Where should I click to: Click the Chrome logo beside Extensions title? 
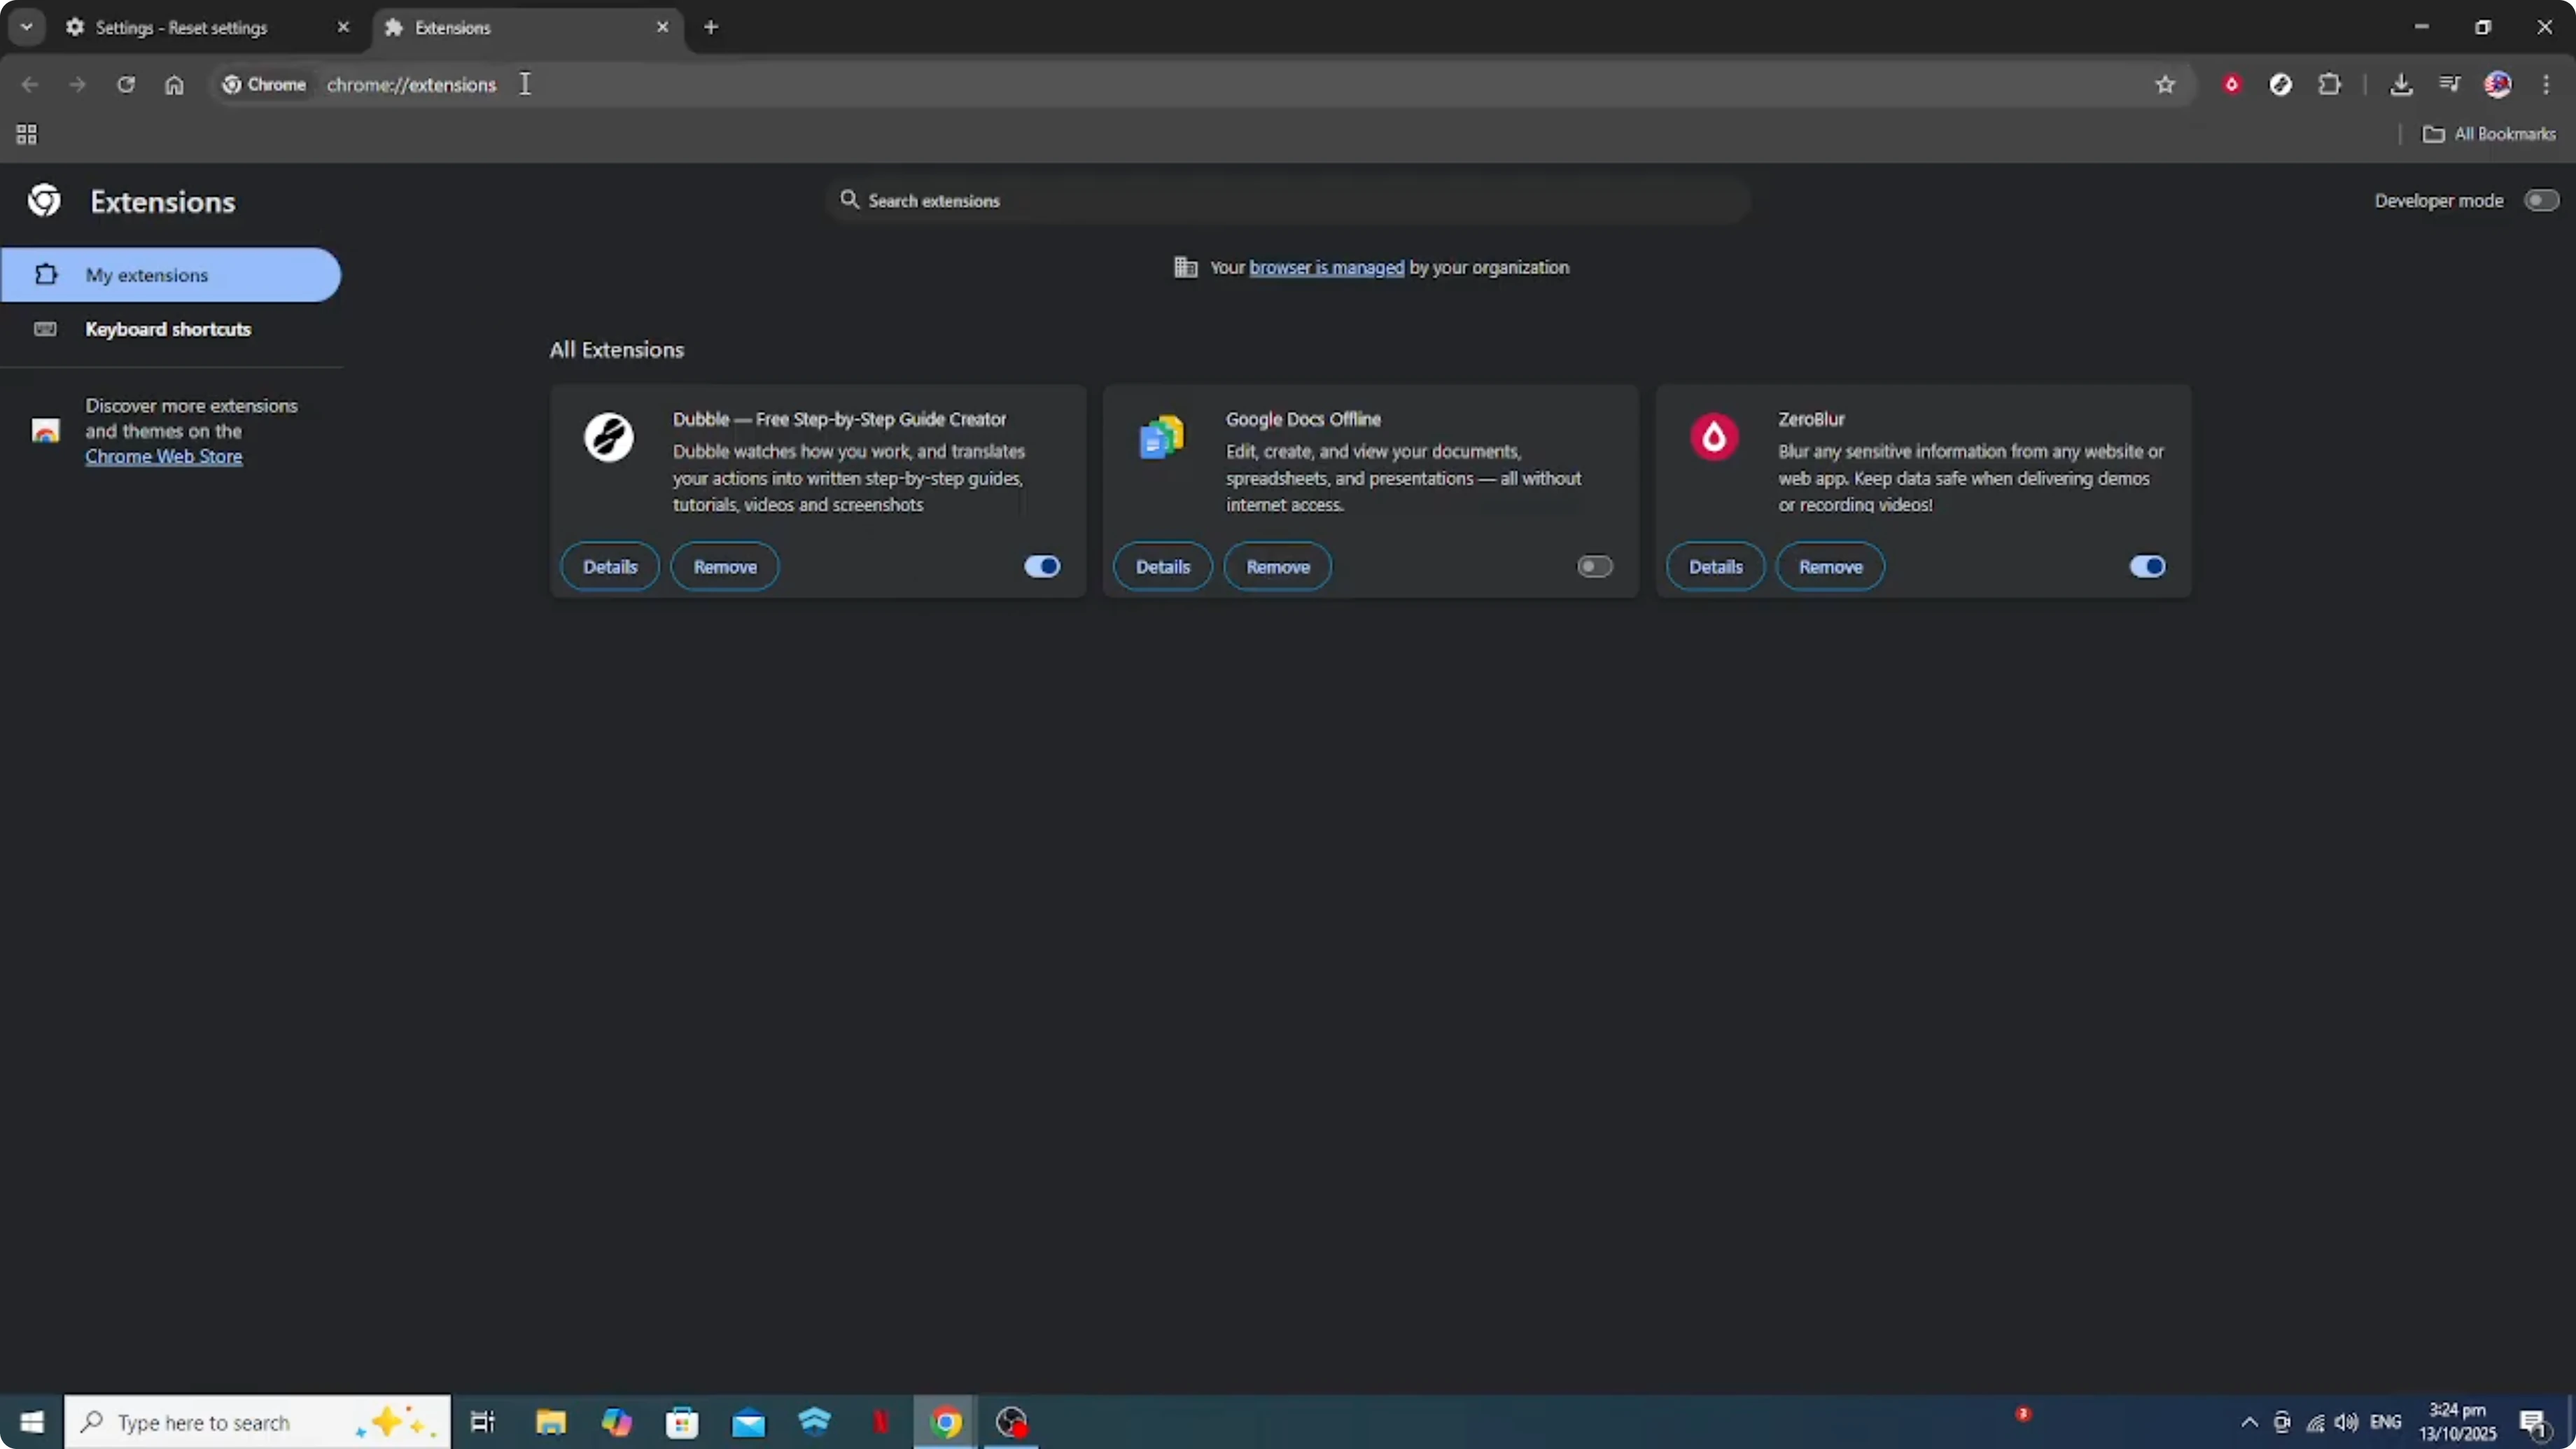pos(44,201)
